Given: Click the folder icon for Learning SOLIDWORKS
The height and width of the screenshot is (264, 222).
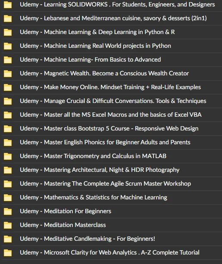Looking at the screenshot, I should click(x=8, y=5).
